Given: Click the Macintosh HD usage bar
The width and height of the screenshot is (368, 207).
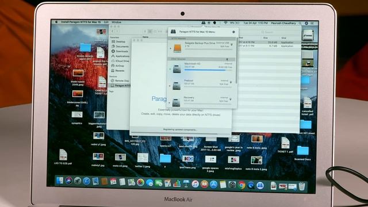Looking at the screenshot, I should click(x=208, y=70).
